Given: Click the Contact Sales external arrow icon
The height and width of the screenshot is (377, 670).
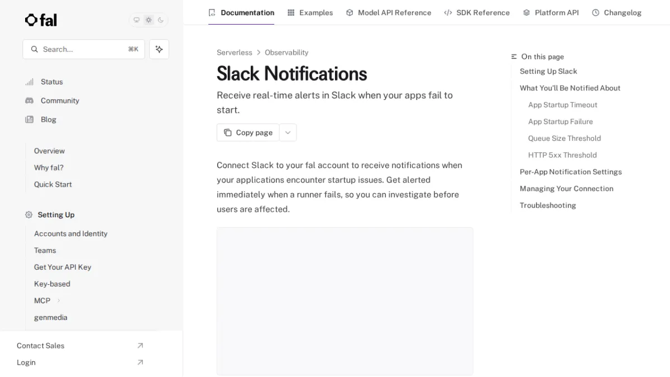Looking at the screenshot, I should [140, 346].
